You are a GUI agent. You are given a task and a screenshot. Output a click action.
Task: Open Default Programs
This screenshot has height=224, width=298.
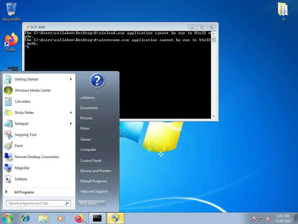pos(94,181)
